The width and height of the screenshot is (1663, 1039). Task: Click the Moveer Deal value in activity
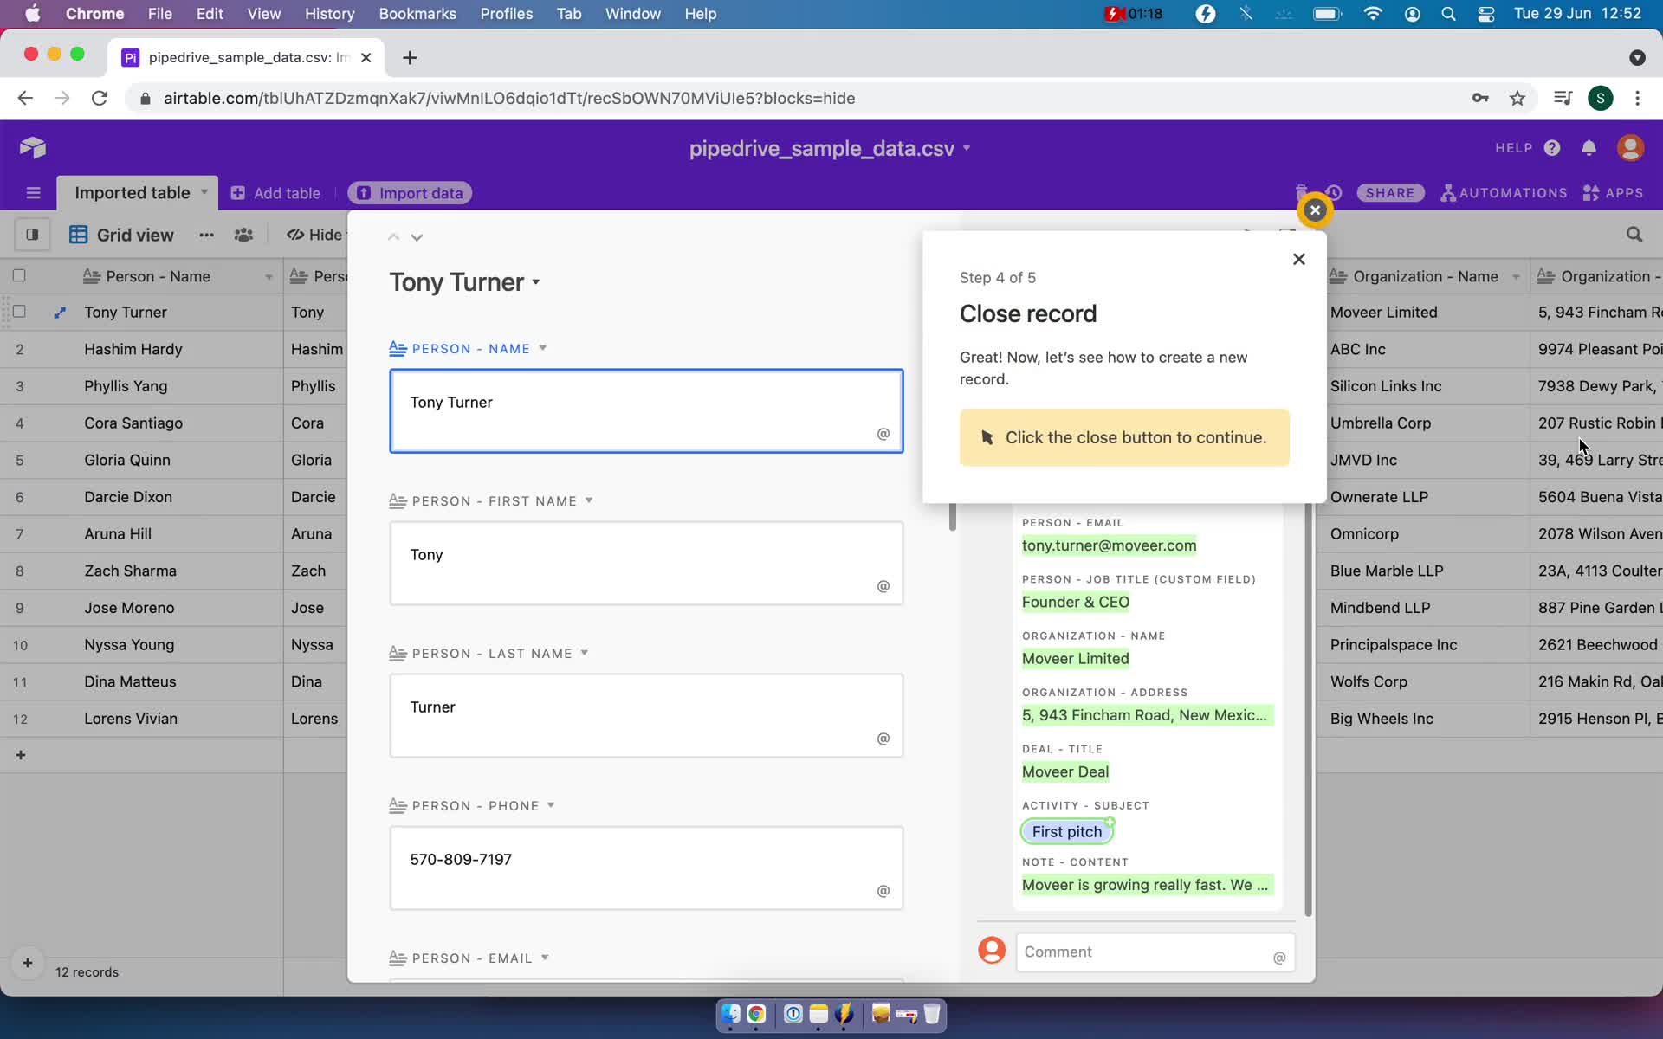(1065, 771)
